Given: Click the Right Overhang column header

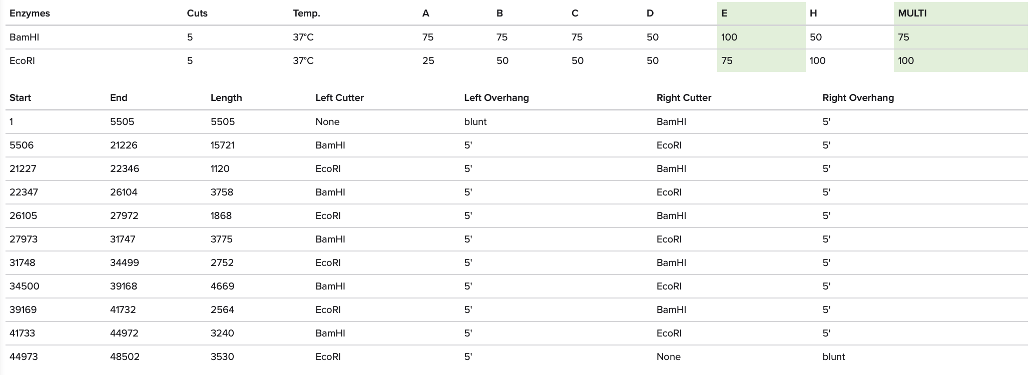Looking at the screenshot, I should pyautogui.click(x=858, y=97).
